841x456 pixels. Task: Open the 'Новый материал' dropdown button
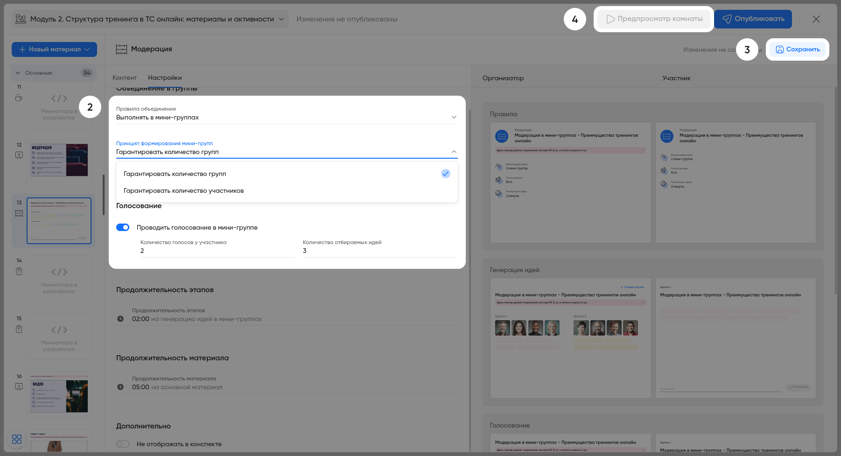[x=54, y=49]
